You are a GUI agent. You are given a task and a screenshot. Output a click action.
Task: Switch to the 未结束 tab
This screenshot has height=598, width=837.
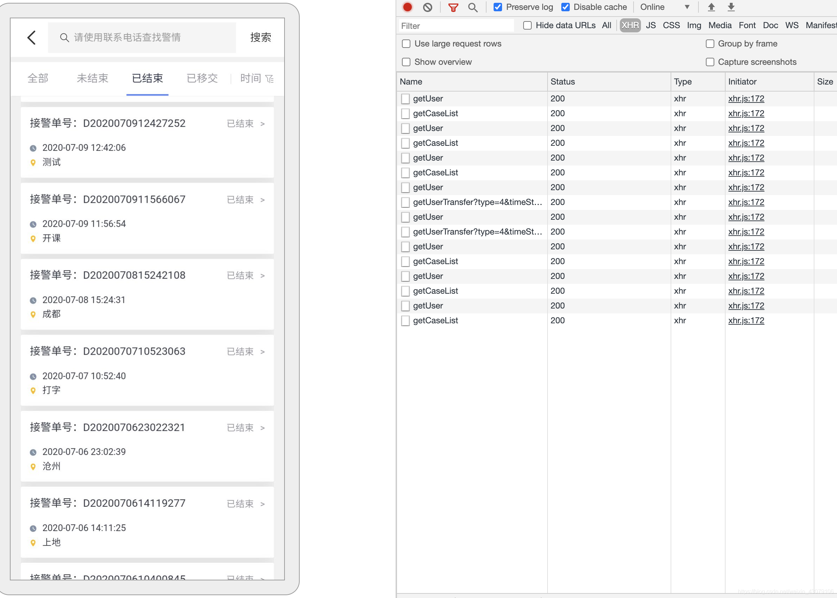click(92, 79)
